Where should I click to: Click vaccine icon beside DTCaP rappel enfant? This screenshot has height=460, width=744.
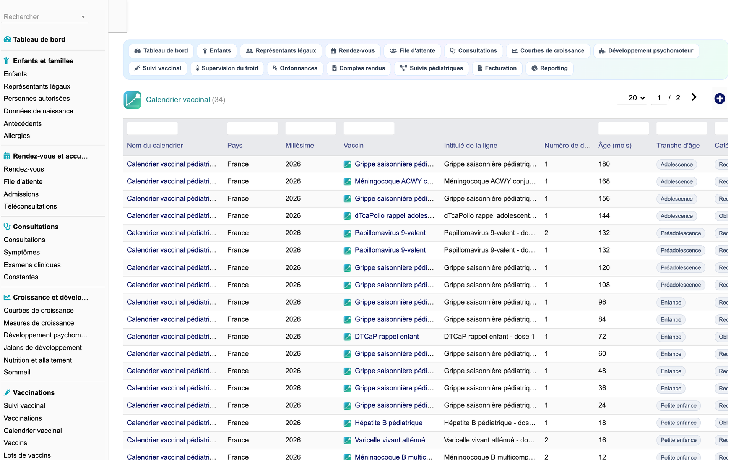pyautogui.click(x=347, y=337)
